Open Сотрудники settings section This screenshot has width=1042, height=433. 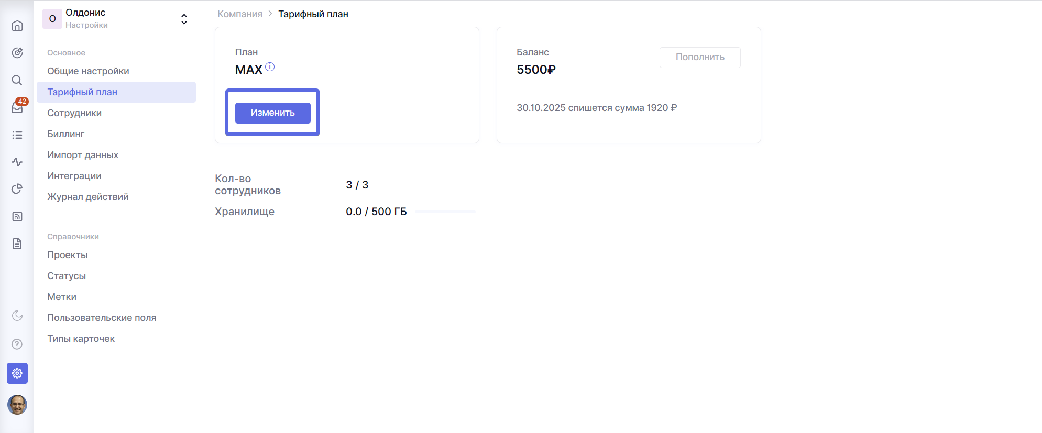click(74, 113)
